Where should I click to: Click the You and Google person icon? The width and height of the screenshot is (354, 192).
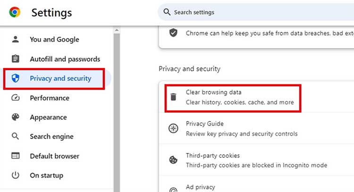[16, 40]
